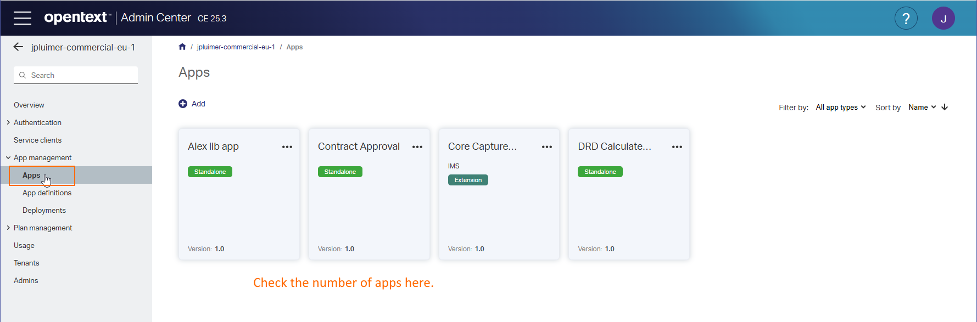Open the Admins page

pyautogui.click(x=26, y=280)
